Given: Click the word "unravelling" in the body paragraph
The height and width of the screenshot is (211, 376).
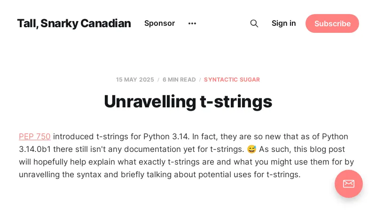Looking at the screenshot, I should [40, 175].
